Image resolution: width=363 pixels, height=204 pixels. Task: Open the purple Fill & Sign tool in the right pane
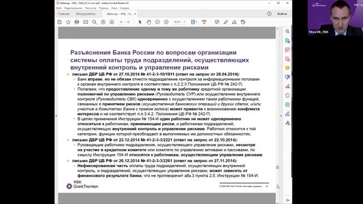(x=288, y=113)
